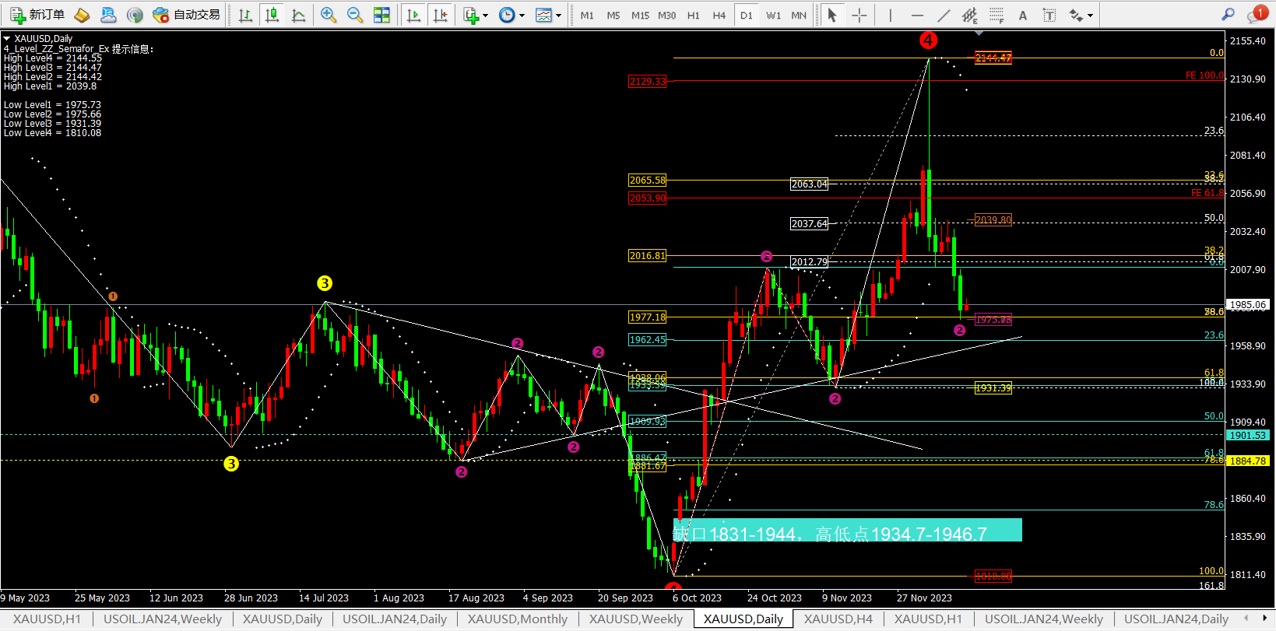1276x631 pixels.
Task: Launch MetaEditor from the yellow book icon
Action: (82, 15)
